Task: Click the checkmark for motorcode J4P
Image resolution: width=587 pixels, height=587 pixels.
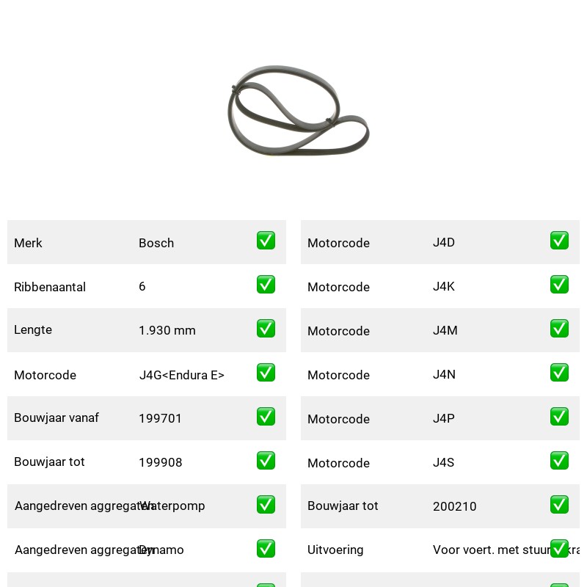Action: (x=559, y=416)
